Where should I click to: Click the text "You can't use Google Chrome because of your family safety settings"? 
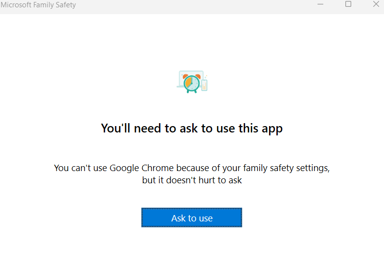(x=191, y=168)
